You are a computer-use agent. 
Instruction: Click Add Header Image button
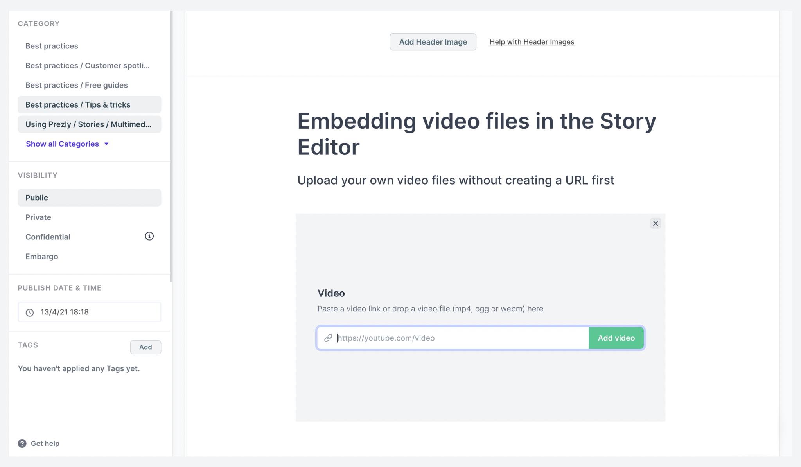tap(433, 42)
